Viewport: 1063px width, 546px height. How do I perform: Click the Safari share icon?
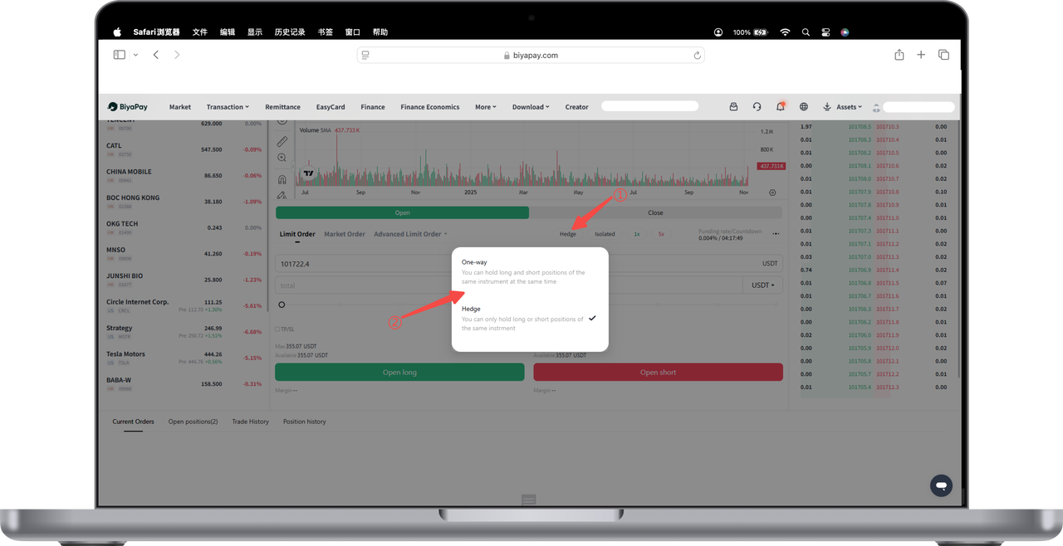899,55
